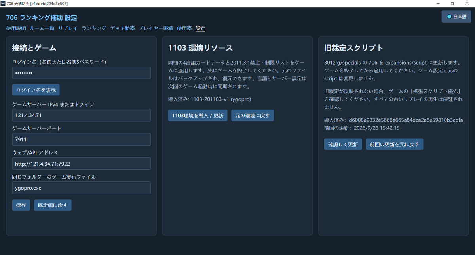Edit the Web/API address field
The image size is (475, 255).
click(x=82, y=164)
